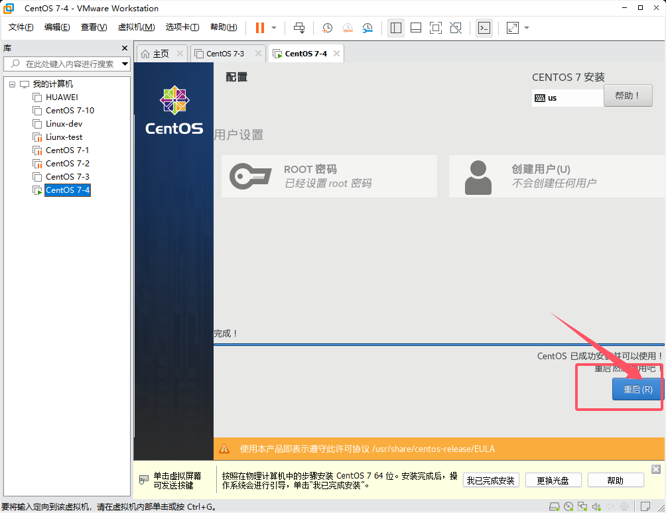The height and width of the screenshot is (513, 666).
Task: Close the 库 library panel
Action: point(125,48)
